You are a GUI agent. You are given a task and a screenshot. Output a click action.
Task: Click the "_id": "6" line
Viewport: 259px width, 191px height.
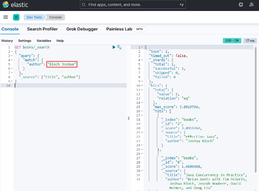[172, 162]
